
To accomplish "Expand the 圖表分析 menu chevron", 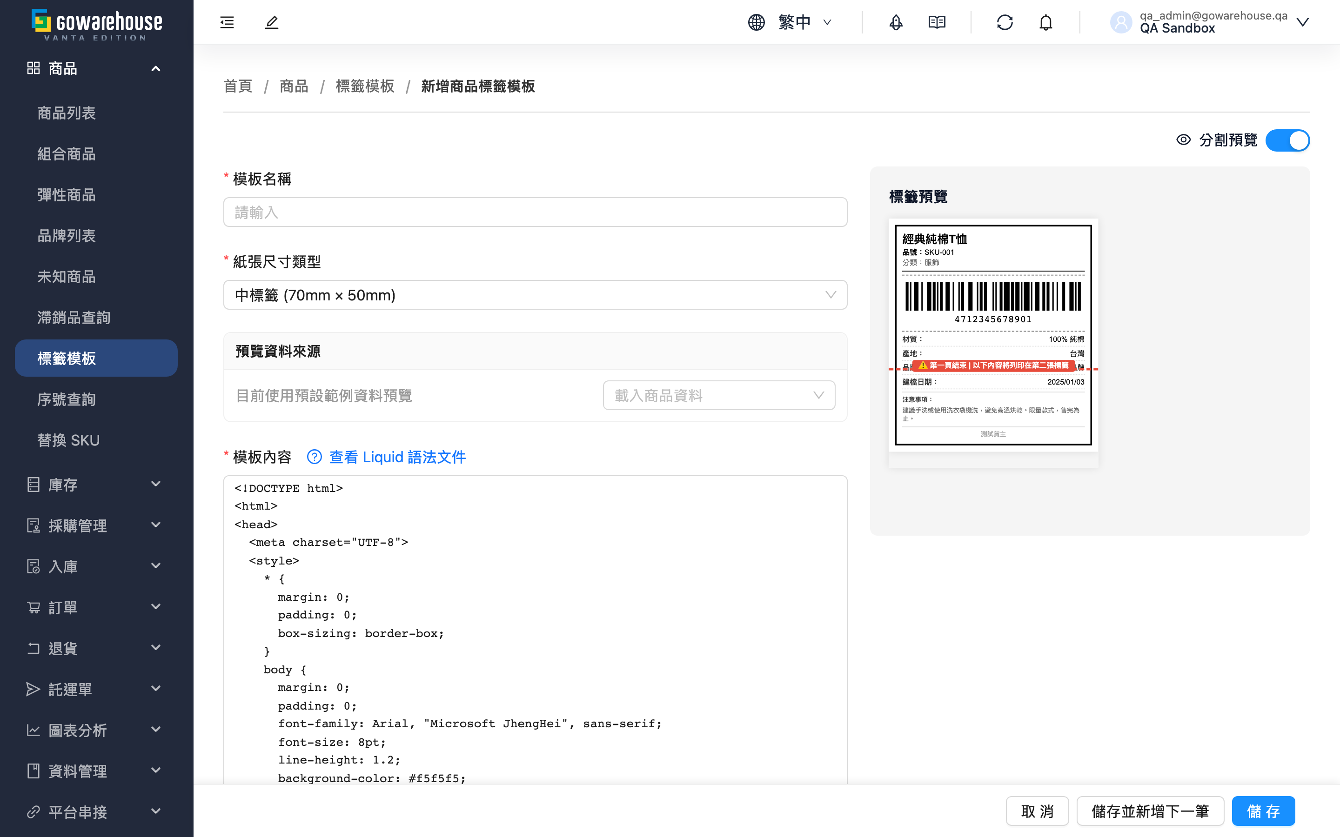I will (x=156, y=730).
